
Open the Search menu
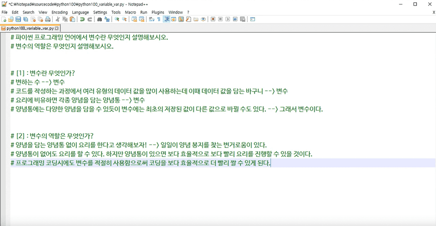[28, 12]
